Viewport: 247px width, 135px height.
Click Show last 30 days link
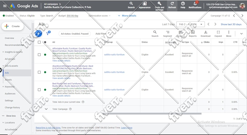(x=231, y=24)
